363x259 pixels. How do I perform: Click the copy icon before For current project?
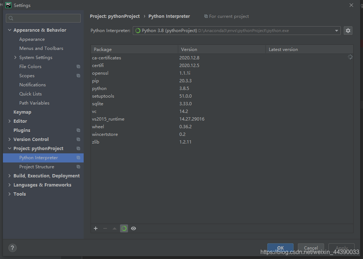coord(206,16)
